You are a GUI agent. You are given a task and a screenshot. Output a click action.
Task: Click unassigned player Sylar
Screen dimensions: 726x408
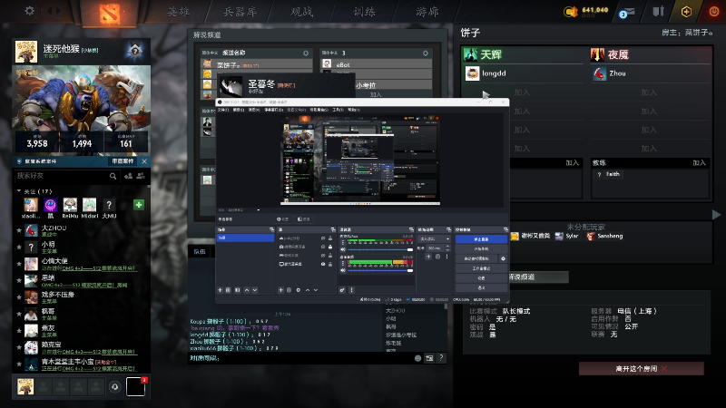click(566, 236)
